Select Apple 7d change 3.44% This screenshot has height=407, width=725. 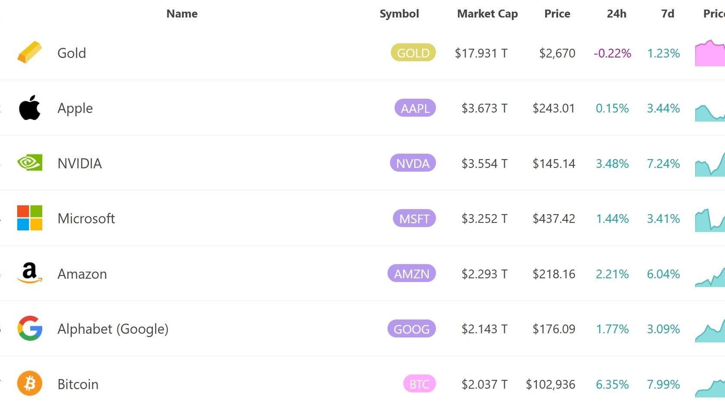[x=663, y=108]
